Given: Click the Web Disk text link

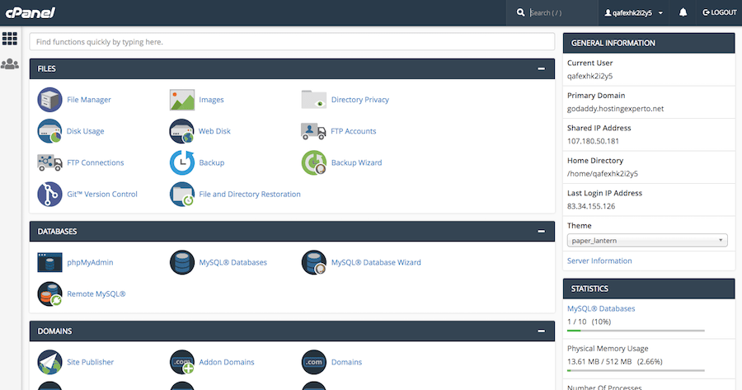Looking at the screenshot, I should pos(214,131).
